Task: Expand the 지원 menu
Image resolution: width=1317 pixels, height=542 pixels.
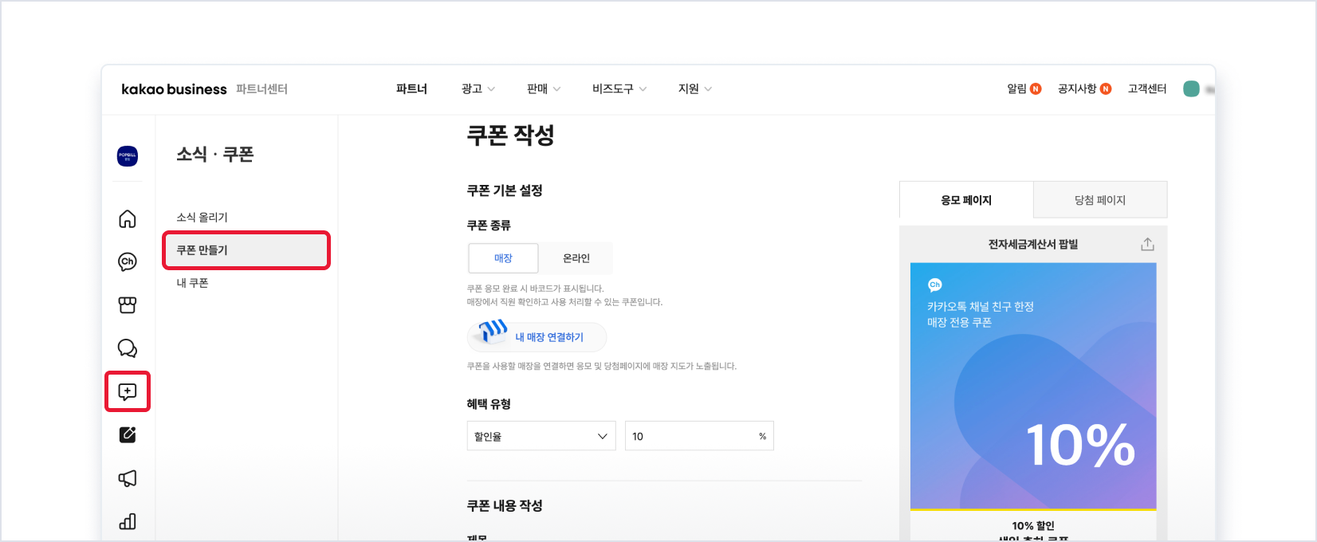Action: [695, 89]
